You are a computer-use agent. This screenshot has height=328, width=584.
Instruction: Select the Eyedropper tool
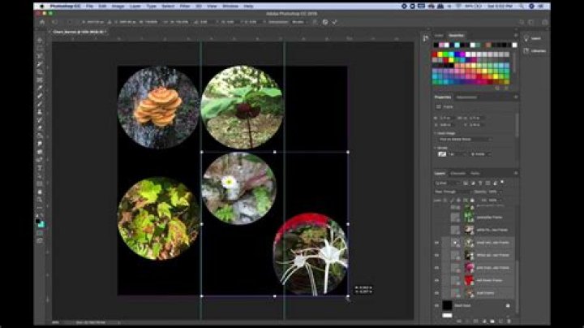(40, 88)
